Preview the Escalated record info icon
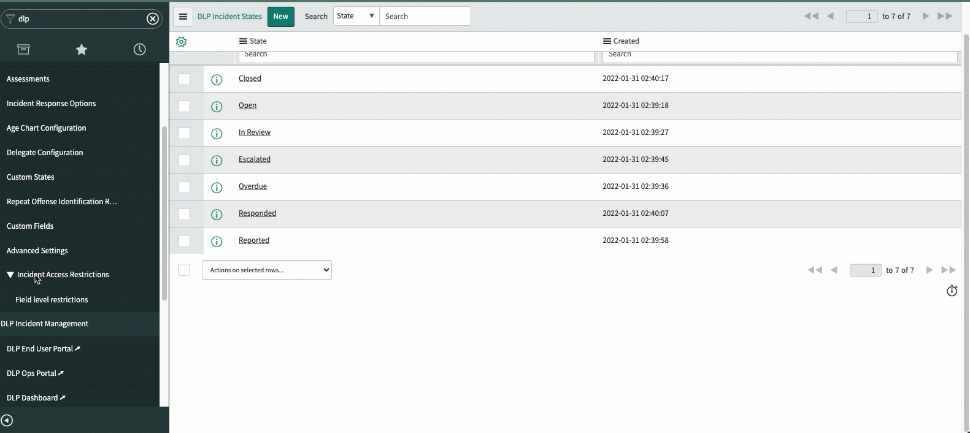Image resolution: width=970 pixels, height=433 pixels. 217,161
